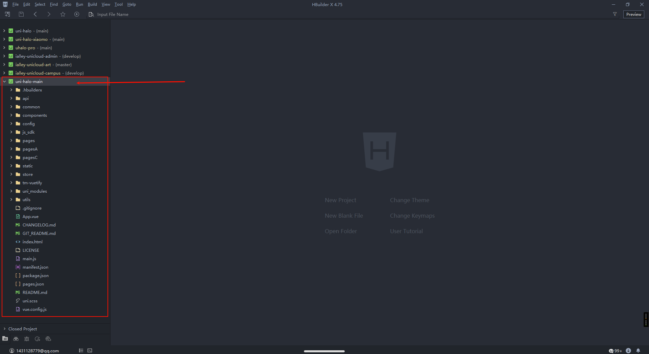649x354 pixels.
Task: Click the index.html file icon
Action: [18, 242]
